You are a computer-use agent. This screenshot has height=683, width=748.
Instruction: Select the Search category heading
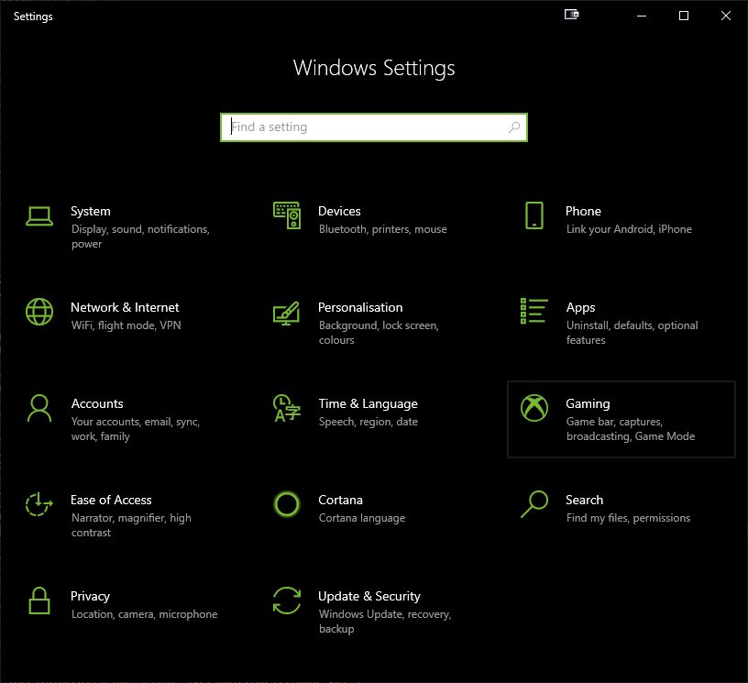point(585,500)
